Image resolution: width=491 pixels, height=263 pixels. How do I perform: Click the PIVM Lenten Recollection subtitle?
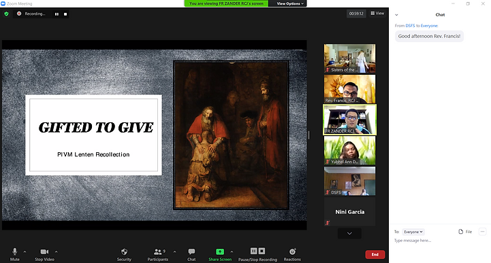(93, 155)
